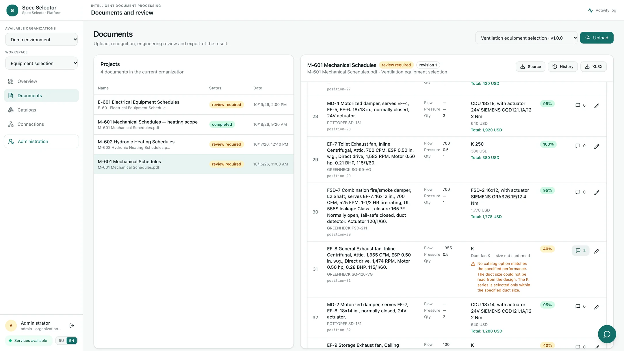Viewport: 624px width, 351px height.
Task: Click the Date column header
Action: click(x=258, y=88)
